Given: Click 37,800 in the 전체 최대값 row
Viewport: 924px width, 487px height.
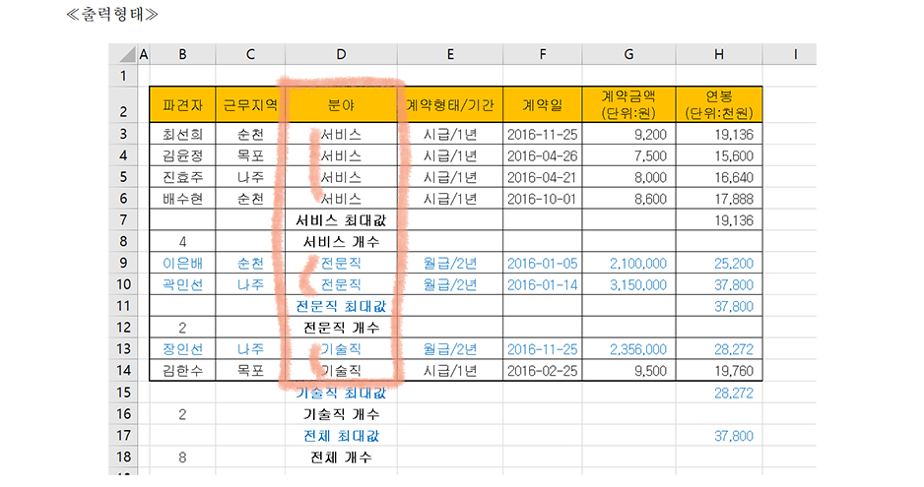Looking at the screenshot, I should [719, 436].
